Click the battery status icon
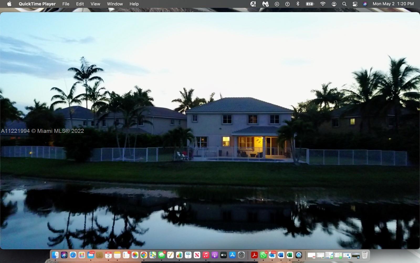The image size is (420, 263). [x=310, y=4]
